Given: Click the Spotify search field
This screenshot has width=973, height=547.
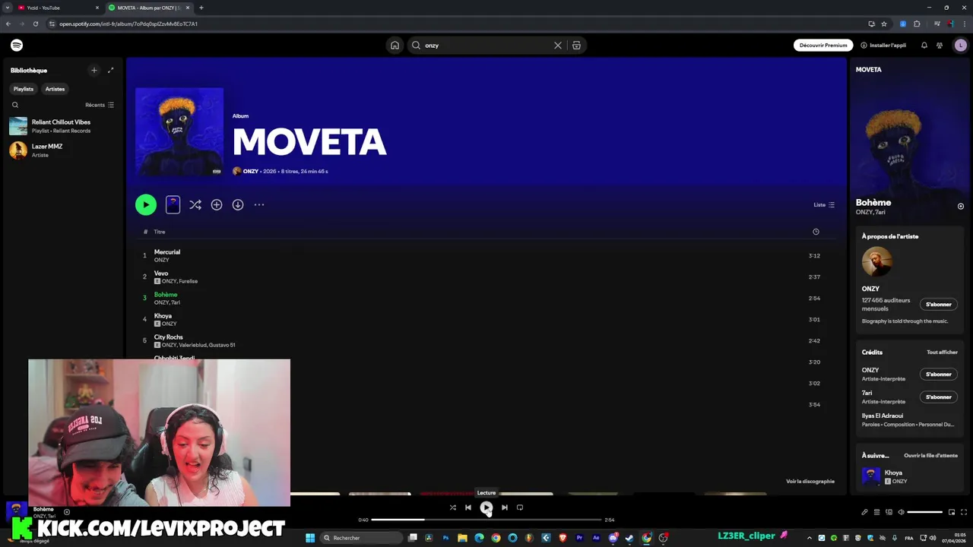Looking at the screenshot, I should (487, 46).
